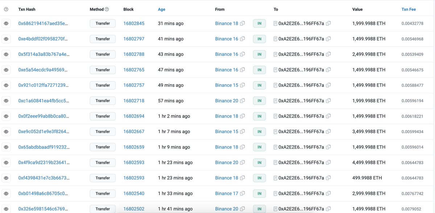The width and height of the screenshot is (435, 213).
Task: Open transaction 0x6862194167aed35e
Action: [x=43, y=24]
